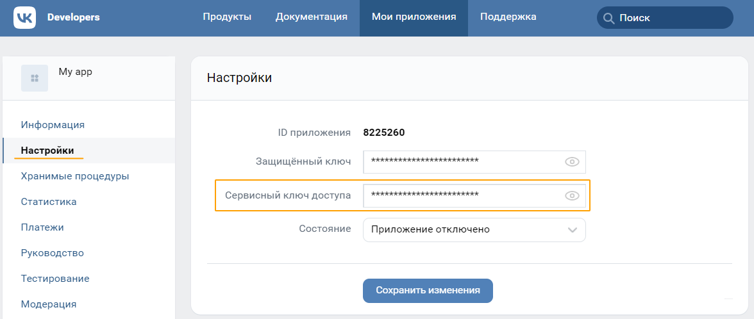The image size is (754, 319).
Task: Click the My app thumbnail icon
Action: tap(35, 78)
